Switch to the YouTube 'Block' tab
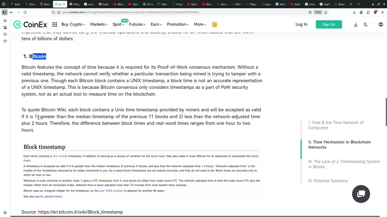The width and height of the screenshot is (387, 217). point(119,4)
